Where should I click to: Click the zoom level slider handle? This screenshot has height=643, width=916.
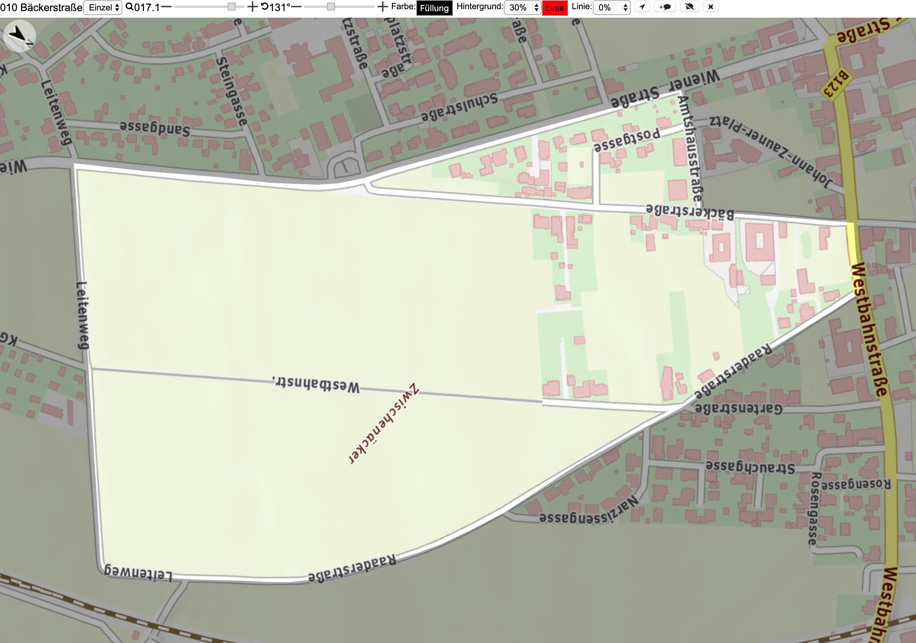click(x=231, y=7)
